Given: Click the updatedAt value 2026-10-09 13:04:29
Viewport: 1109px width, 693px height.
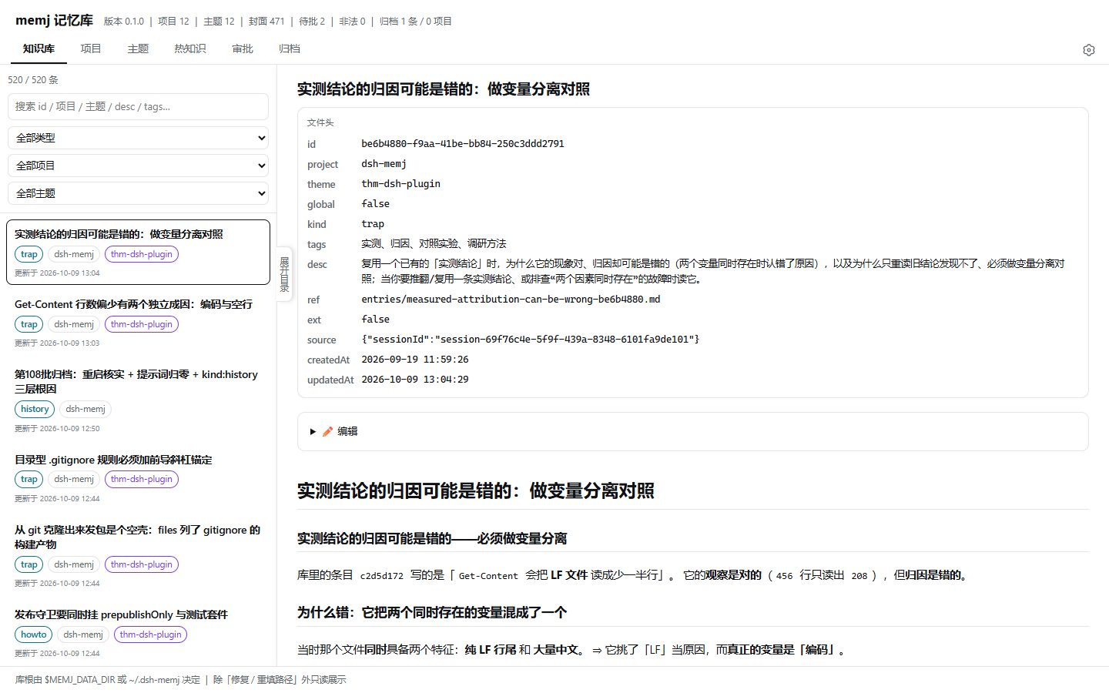Looking at the screenshot, I should pyautogui.click(x=415, y=380).
